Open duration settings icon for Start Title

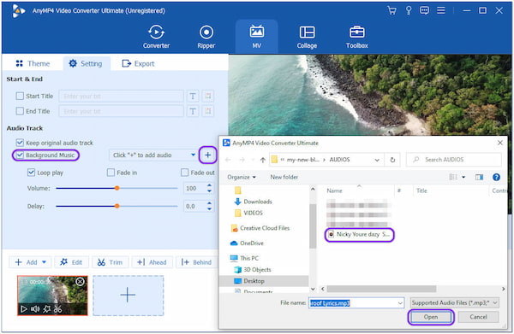[x=208, y=96]
